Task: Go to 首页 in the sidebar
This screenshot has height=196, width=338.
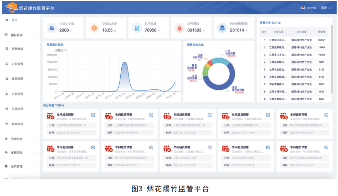Action: pyautogui.click(x=14, y=20)
